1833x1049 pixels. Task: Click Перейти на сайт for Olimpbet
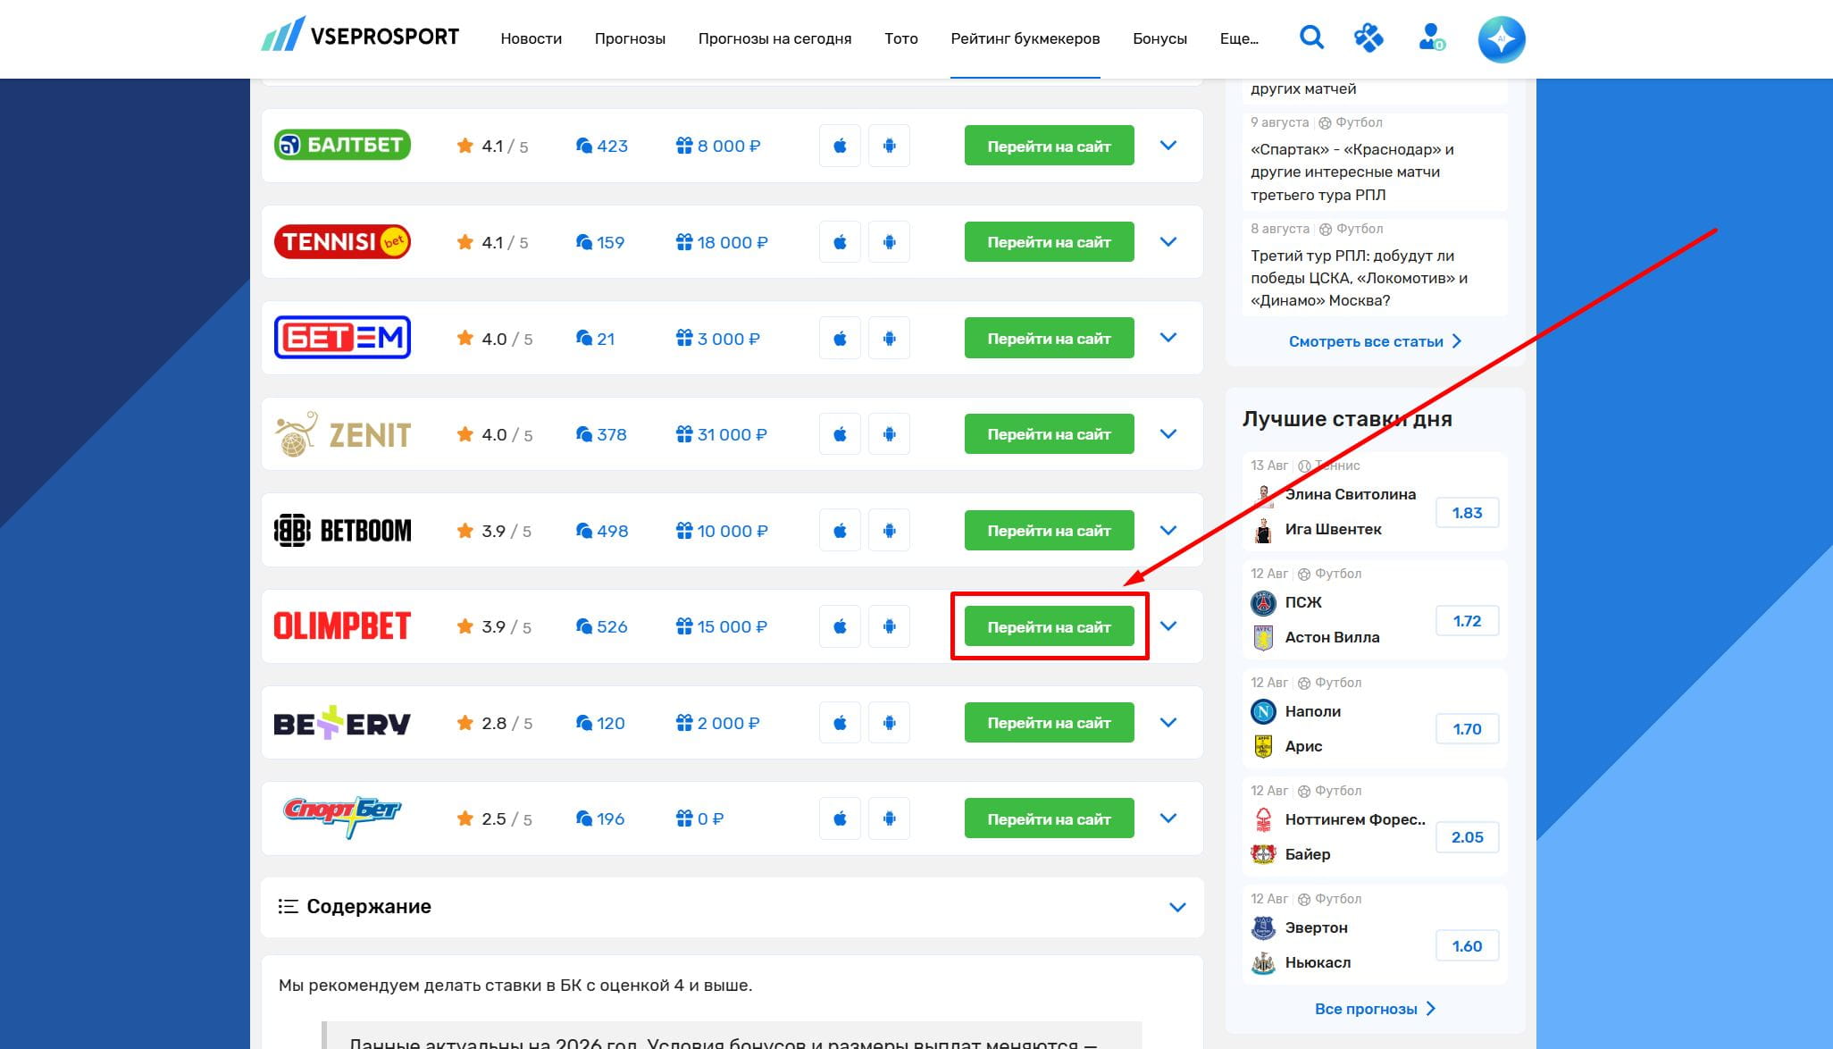point(1049,626)
